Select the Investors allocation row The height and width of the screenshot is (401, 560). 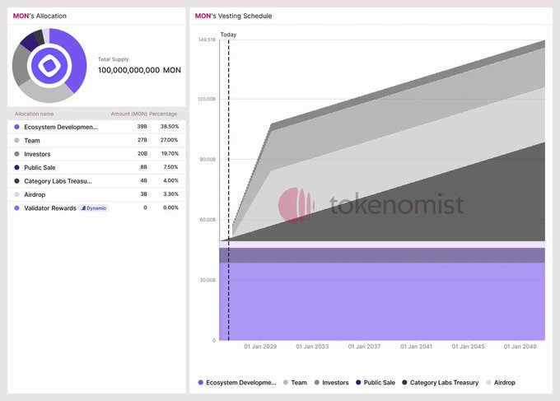pyautogui.click(x=96, y=154)
